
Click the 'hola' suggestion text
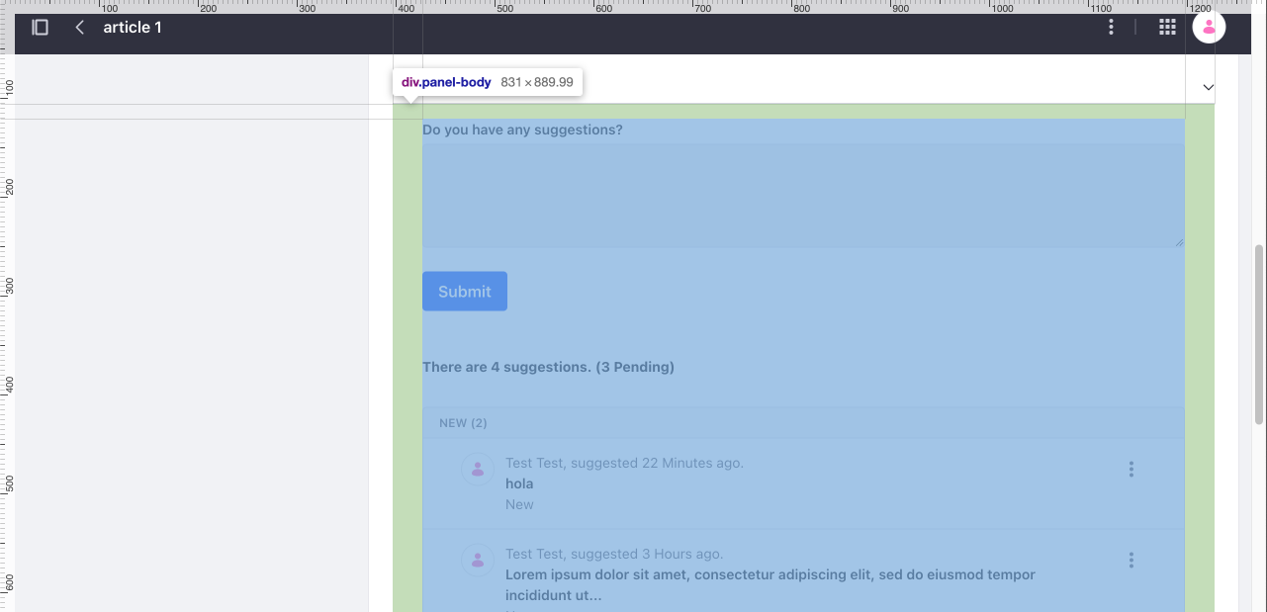coord(519,483)
